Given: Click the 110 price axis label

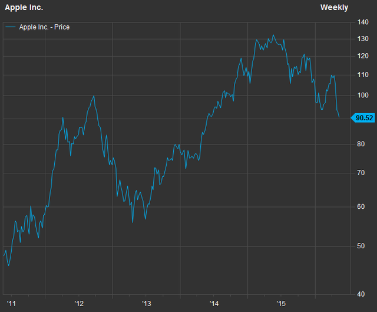Looking at the screenshot, I should click(363, 76).
